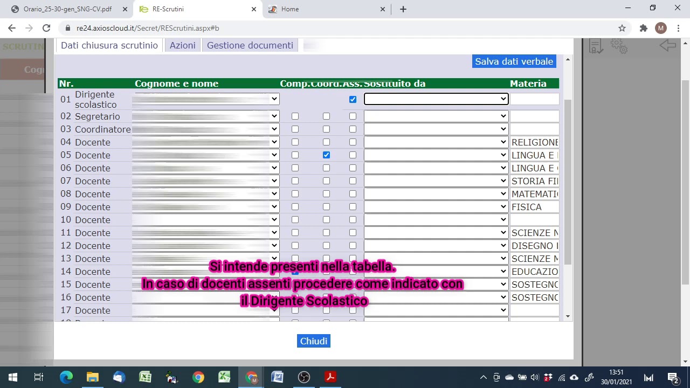Open OBS Studio from the taskbar
This screenshot has width=690, height=388.
pyautogui.click(x=304, y=377)
